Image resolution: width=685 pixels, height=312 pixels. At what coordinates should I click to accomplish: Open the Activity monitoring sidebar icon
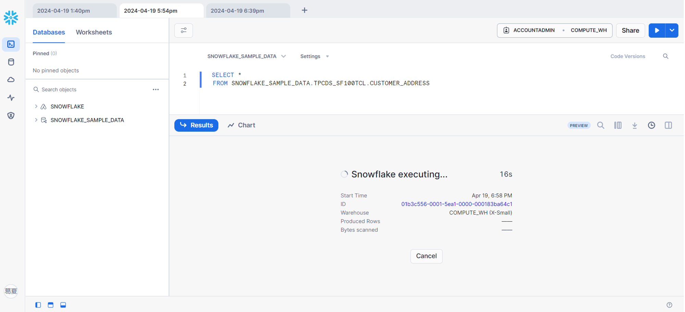11,98
